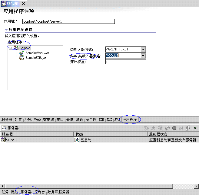The width and height of the screenshot is (199, 195).
Task: Switch to the JMS editor tab
Action: coord(117,119)
